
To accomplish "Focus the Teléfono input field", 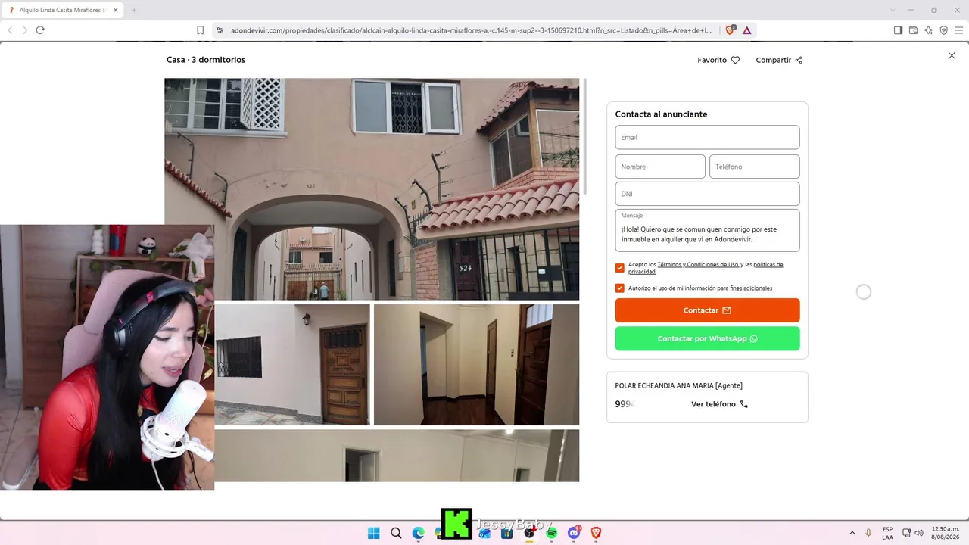I will [x=754, y=167].
